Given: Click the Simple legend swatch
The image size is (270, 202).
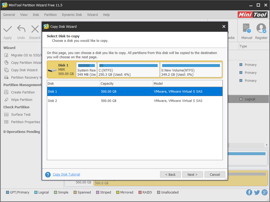Looking at the screenshot, I should pos(55,192).
